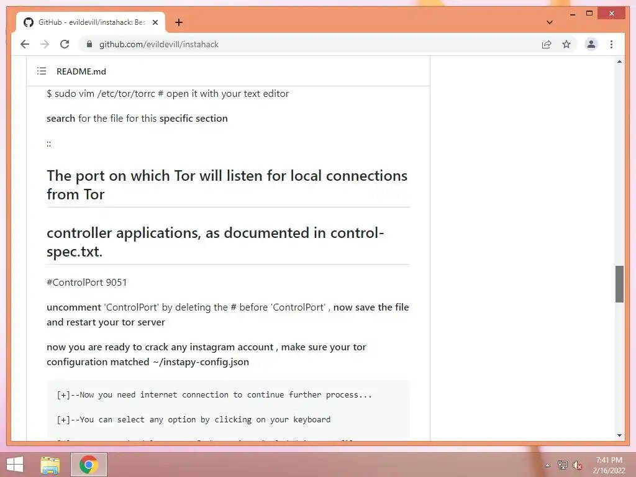Share this page from address bar
The width and height of the screenshot is (636, 477).
[x=547, y=44]
